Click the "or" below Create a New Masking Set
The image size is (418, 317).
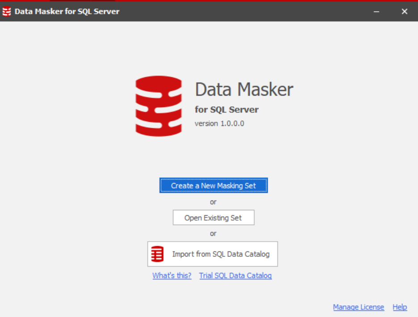tap(213, 202)
